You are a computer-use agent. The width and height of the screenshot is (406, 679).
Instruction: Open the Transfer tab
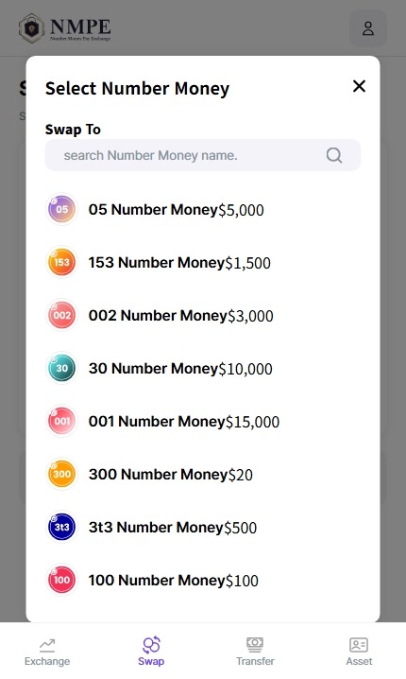point(255,652)
